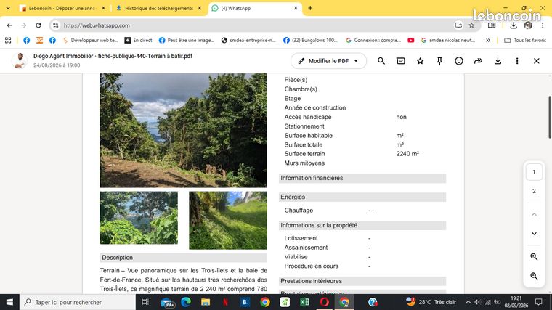Open the three-dot more options menu
Viewport: 552px width, 310px height.
click(x=517, y=61)
